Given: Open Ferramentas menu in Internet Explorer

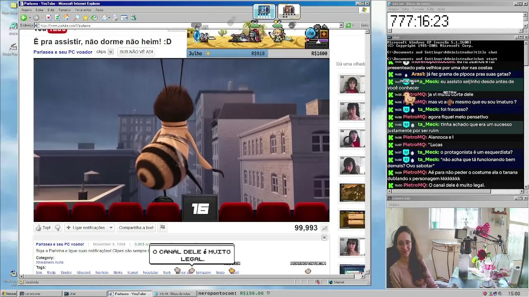Looking at the screenshot, I should [83, 10].
